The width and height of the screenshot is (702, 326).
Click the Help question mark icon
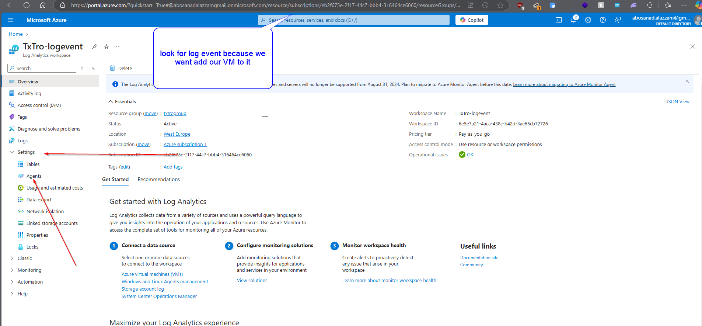[603, 20]
